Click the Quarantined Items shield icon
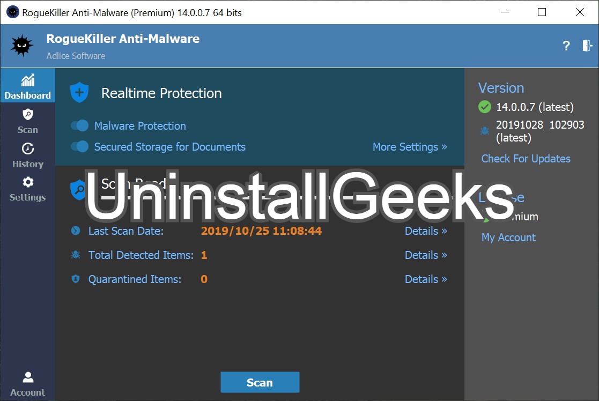The height and width of the screenshot is (401, 599). tap(76, 279)
